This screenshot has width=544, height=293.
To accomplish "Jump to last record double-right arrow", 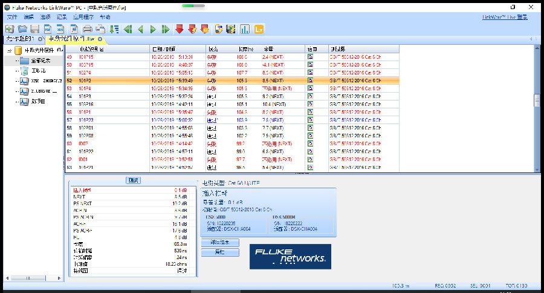I will (x=166, y=30).
